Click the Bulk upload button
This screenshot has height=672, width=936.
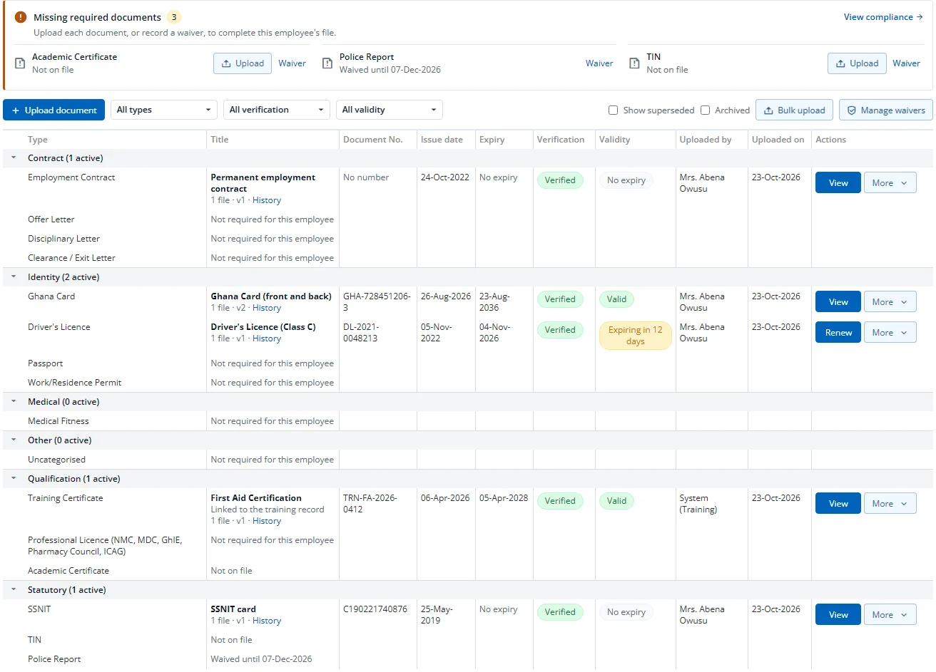click(794, 110)
